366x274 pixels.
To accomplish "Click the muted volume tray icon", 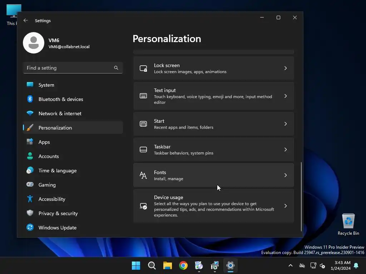I will click(323, 265).
